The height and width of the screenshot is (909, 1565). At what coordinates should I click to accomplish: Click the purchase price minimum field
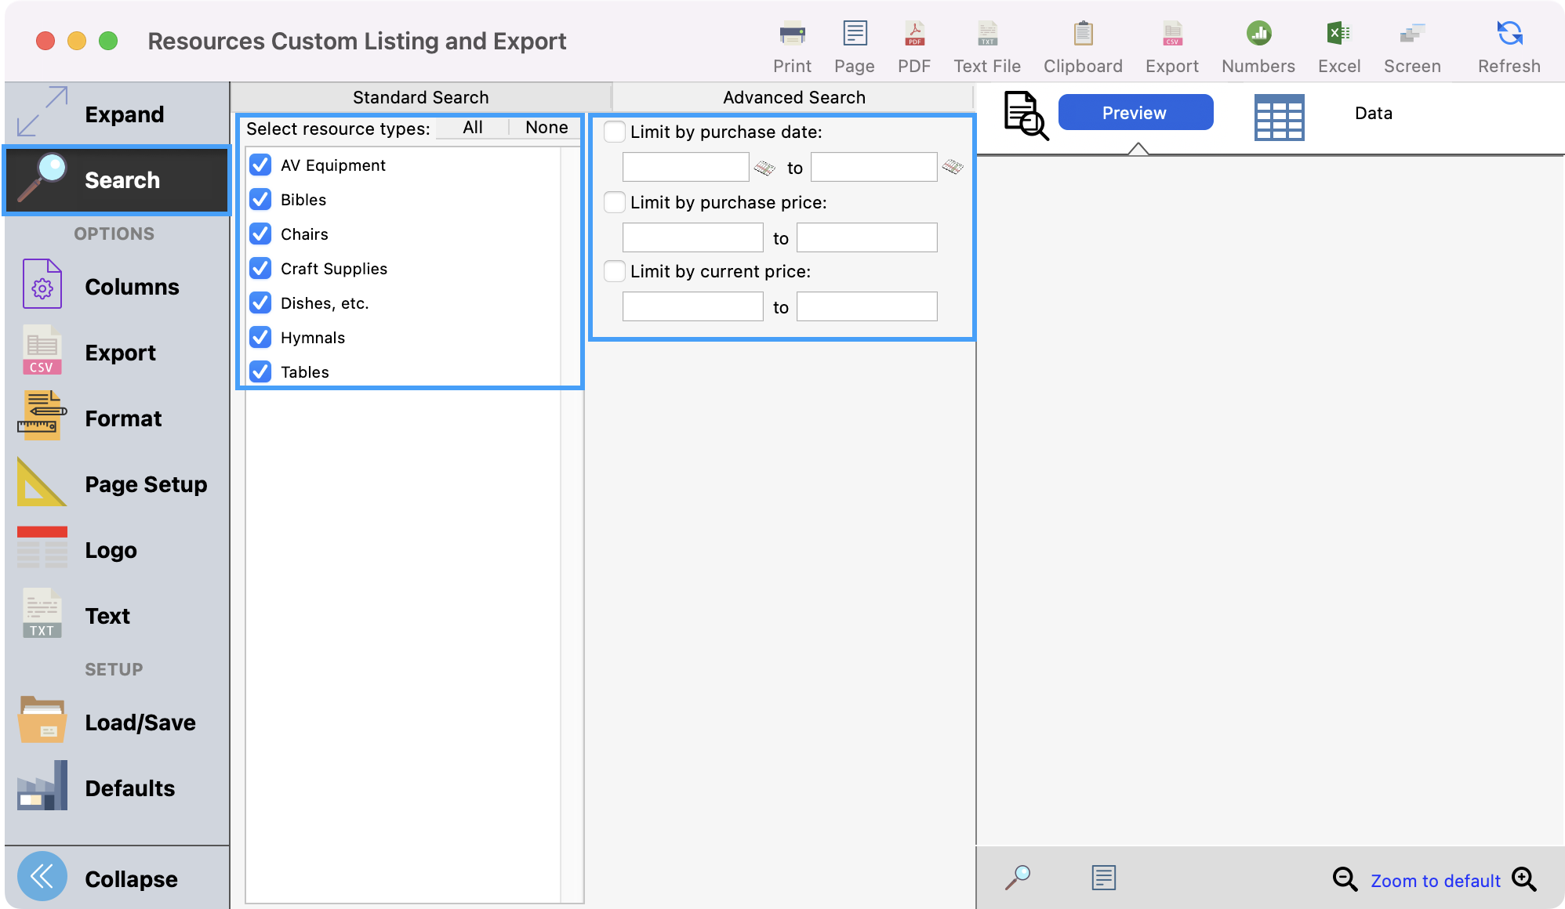tap(692, 237)
